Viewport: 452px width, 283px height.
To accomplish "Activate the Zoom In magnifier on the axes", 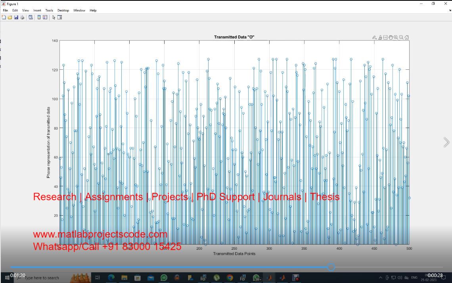I will pyautogui.click(x=396, y=37).
